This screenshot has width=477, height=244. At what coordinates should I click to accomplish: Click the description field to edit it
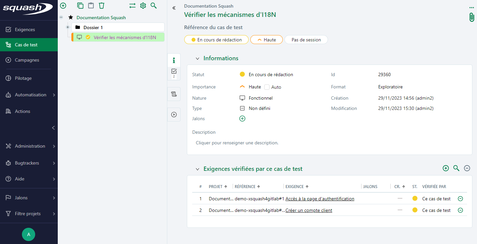click(x=237, y=143)
